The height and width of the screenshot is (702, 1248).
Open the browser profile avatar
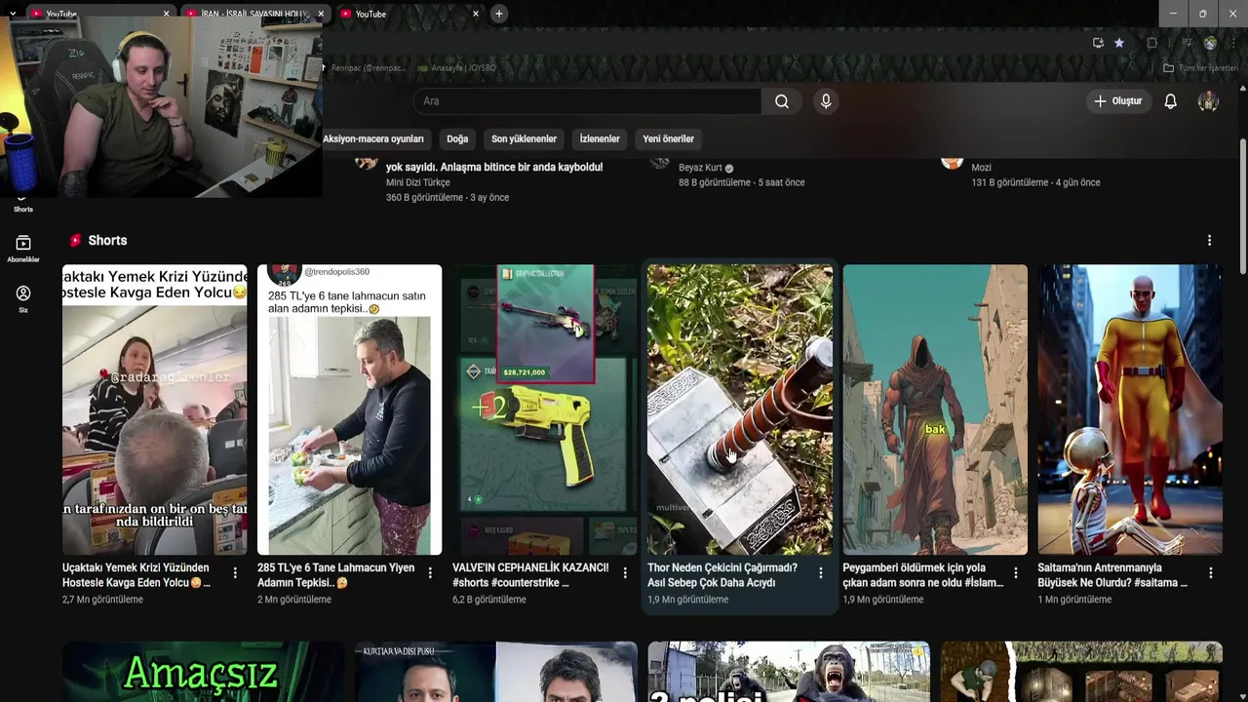tap(1210, 43)
